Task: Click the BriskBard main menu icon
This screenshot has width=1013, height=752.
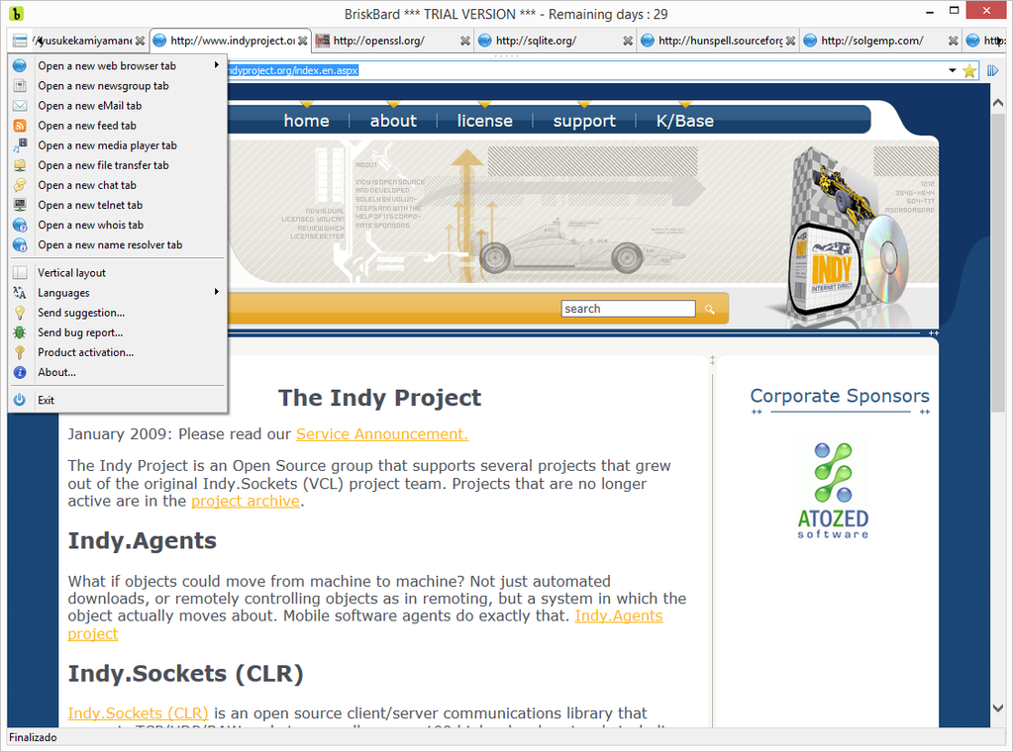Action: (x=20, y=41)
